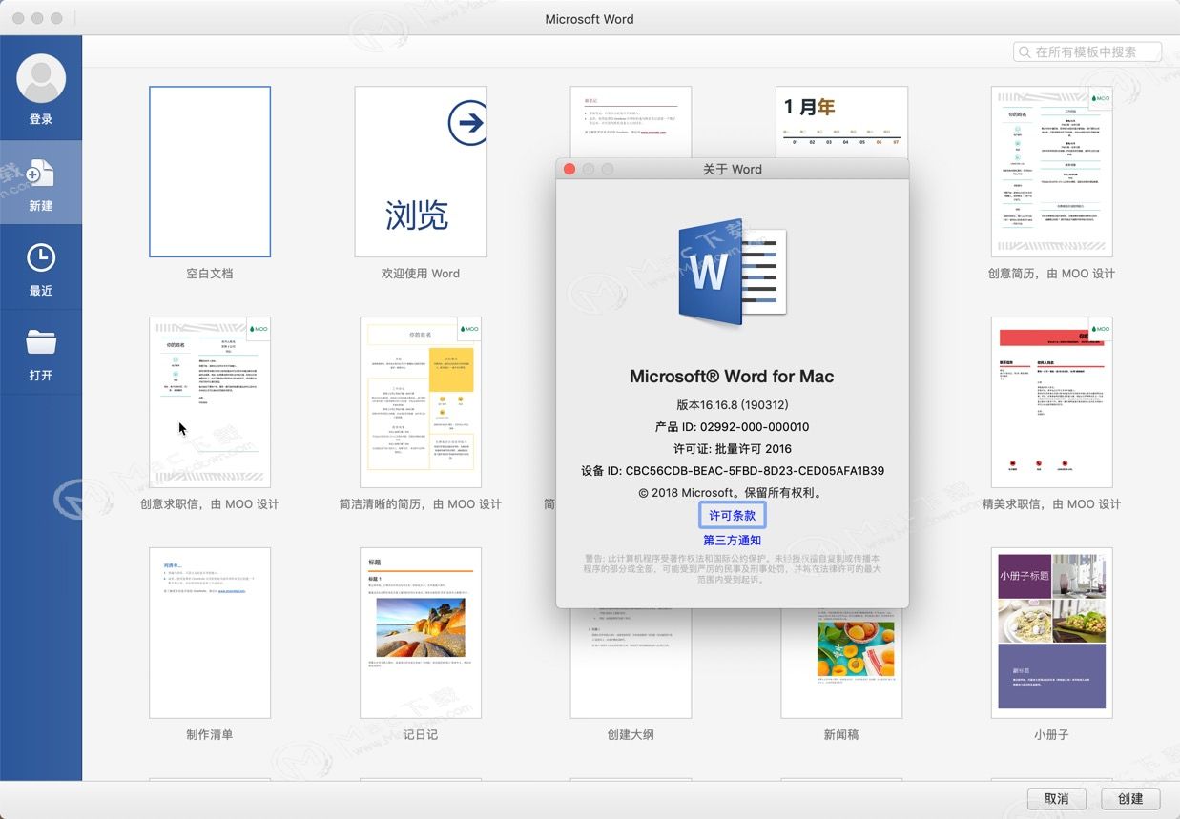Choose the 创意求职信，由 MOO 设计 template
Screen dimensions: 1180x819
click(210, 402)
